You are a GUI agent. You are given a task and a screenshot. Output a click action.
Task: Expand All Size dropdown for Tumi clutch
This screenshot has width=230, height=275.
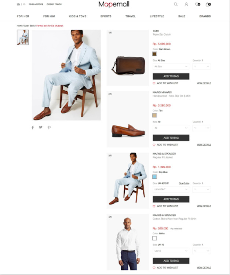click(171, 67)
